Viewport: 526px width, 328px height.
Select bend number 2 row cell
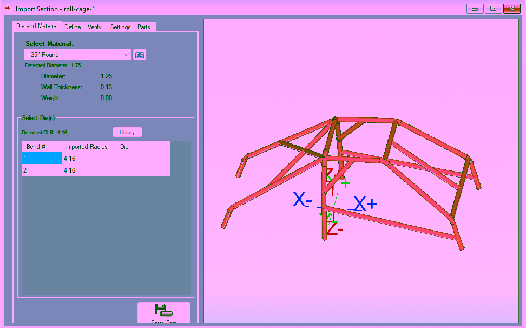(x=42, y=170)
